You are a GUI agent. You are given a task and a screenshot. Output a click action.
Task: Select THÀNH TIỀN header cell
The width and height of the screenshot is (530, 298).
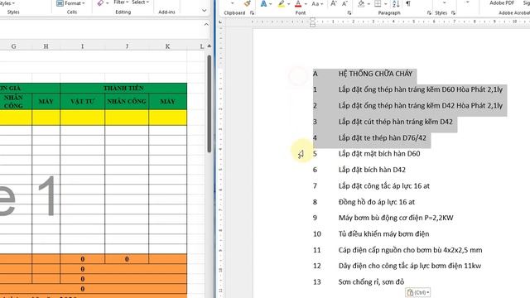click(123, 89)
